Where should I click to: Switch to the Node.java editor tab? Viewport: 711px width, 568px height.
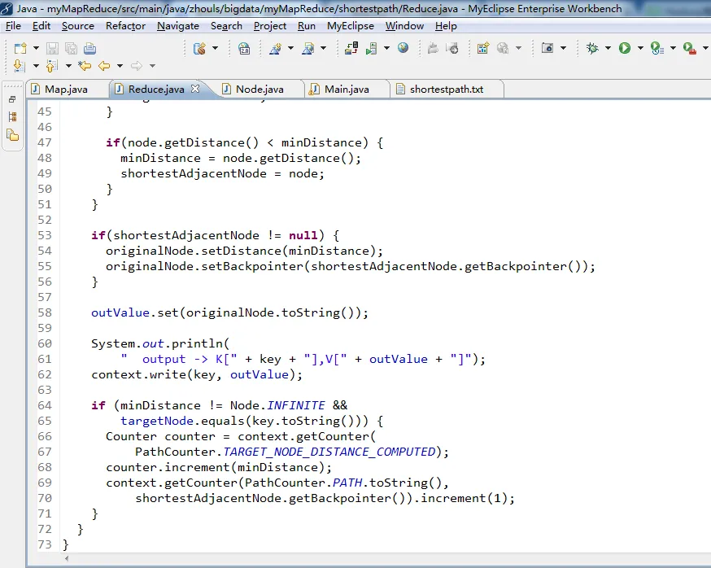click(x=260, y=90)
